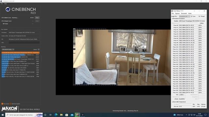Image resolution: width=209 pixels, height=117 pixels.
Task: Select the i7-4850HQ ranking row
Action: pyautogui.click(x=21, y=74)
